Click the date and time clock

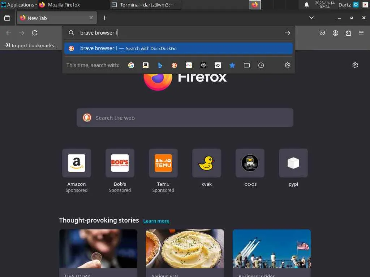point(325,5)
